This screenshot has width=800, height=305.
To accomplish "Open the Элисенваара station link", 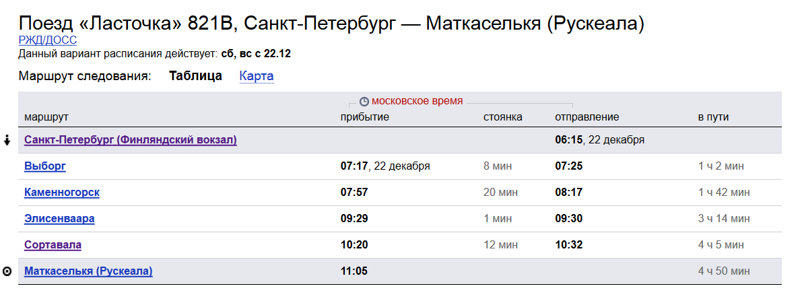I will coord(59,219).
